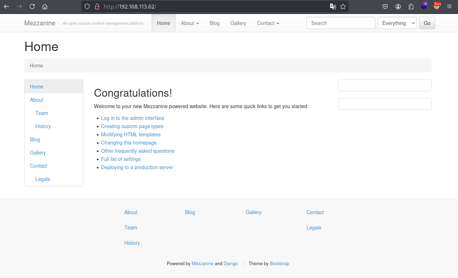Click Contact in the footer

pos(315,212)
